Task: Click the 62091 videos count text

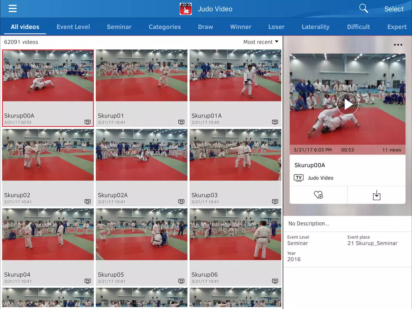Action: coord(21,42)
